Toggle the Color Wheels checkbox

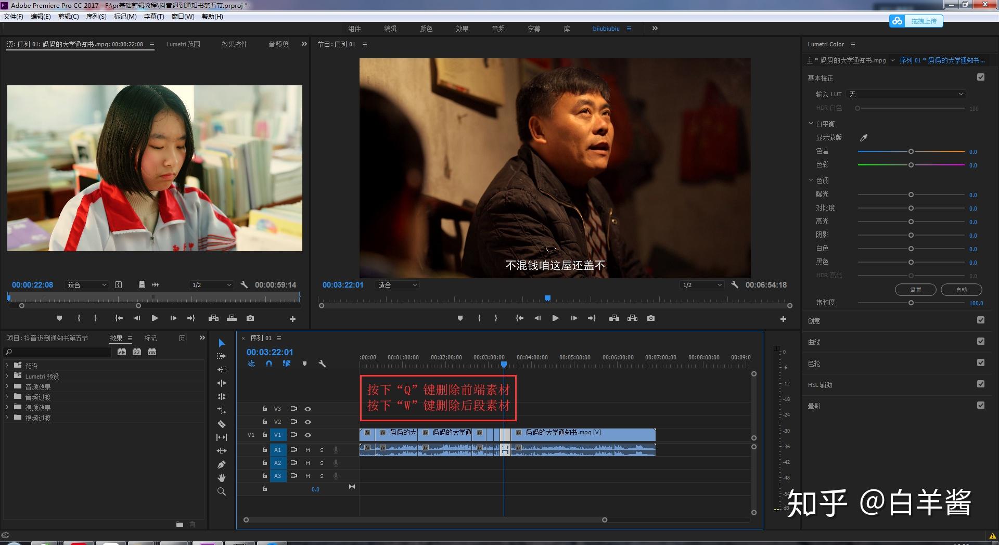click(981, 363)
